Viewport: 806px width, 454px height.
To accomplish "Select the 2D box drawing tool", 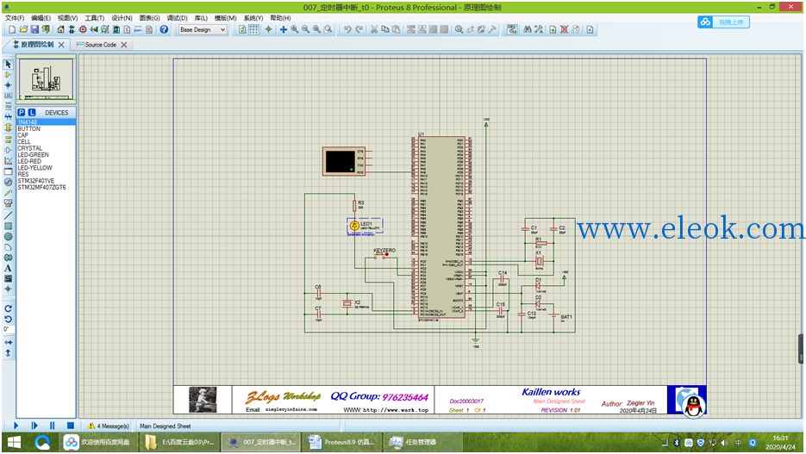I will point(9,226).
